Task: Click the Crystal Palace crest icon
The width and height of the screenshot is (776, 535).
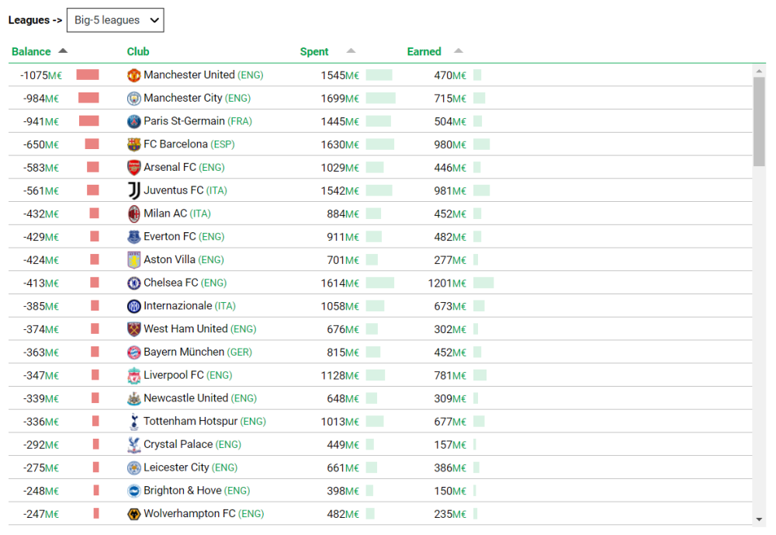Action: tap(133, 445)
